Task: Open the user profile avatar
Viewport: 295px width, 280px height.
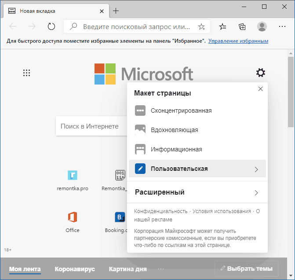Action: 262,26
